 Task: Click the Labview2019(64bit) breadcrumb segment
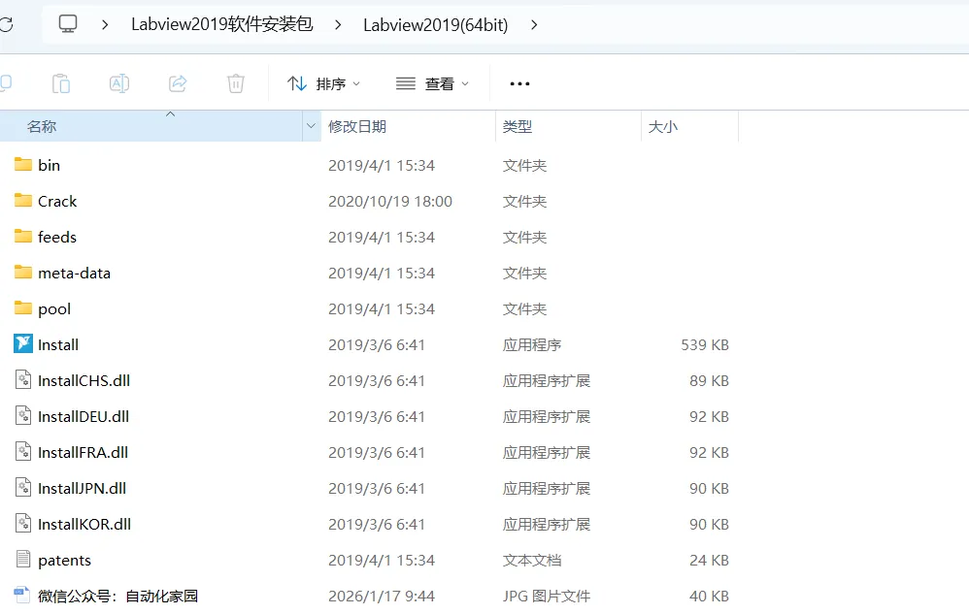coord(436,24)
